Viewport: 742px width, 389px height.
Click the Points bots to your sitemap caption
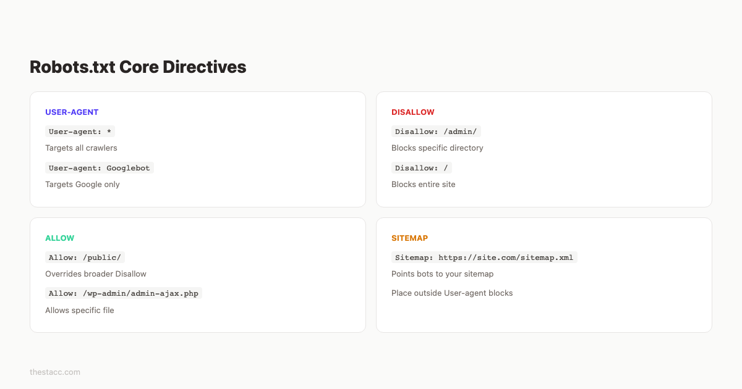[x=442, y=274]
